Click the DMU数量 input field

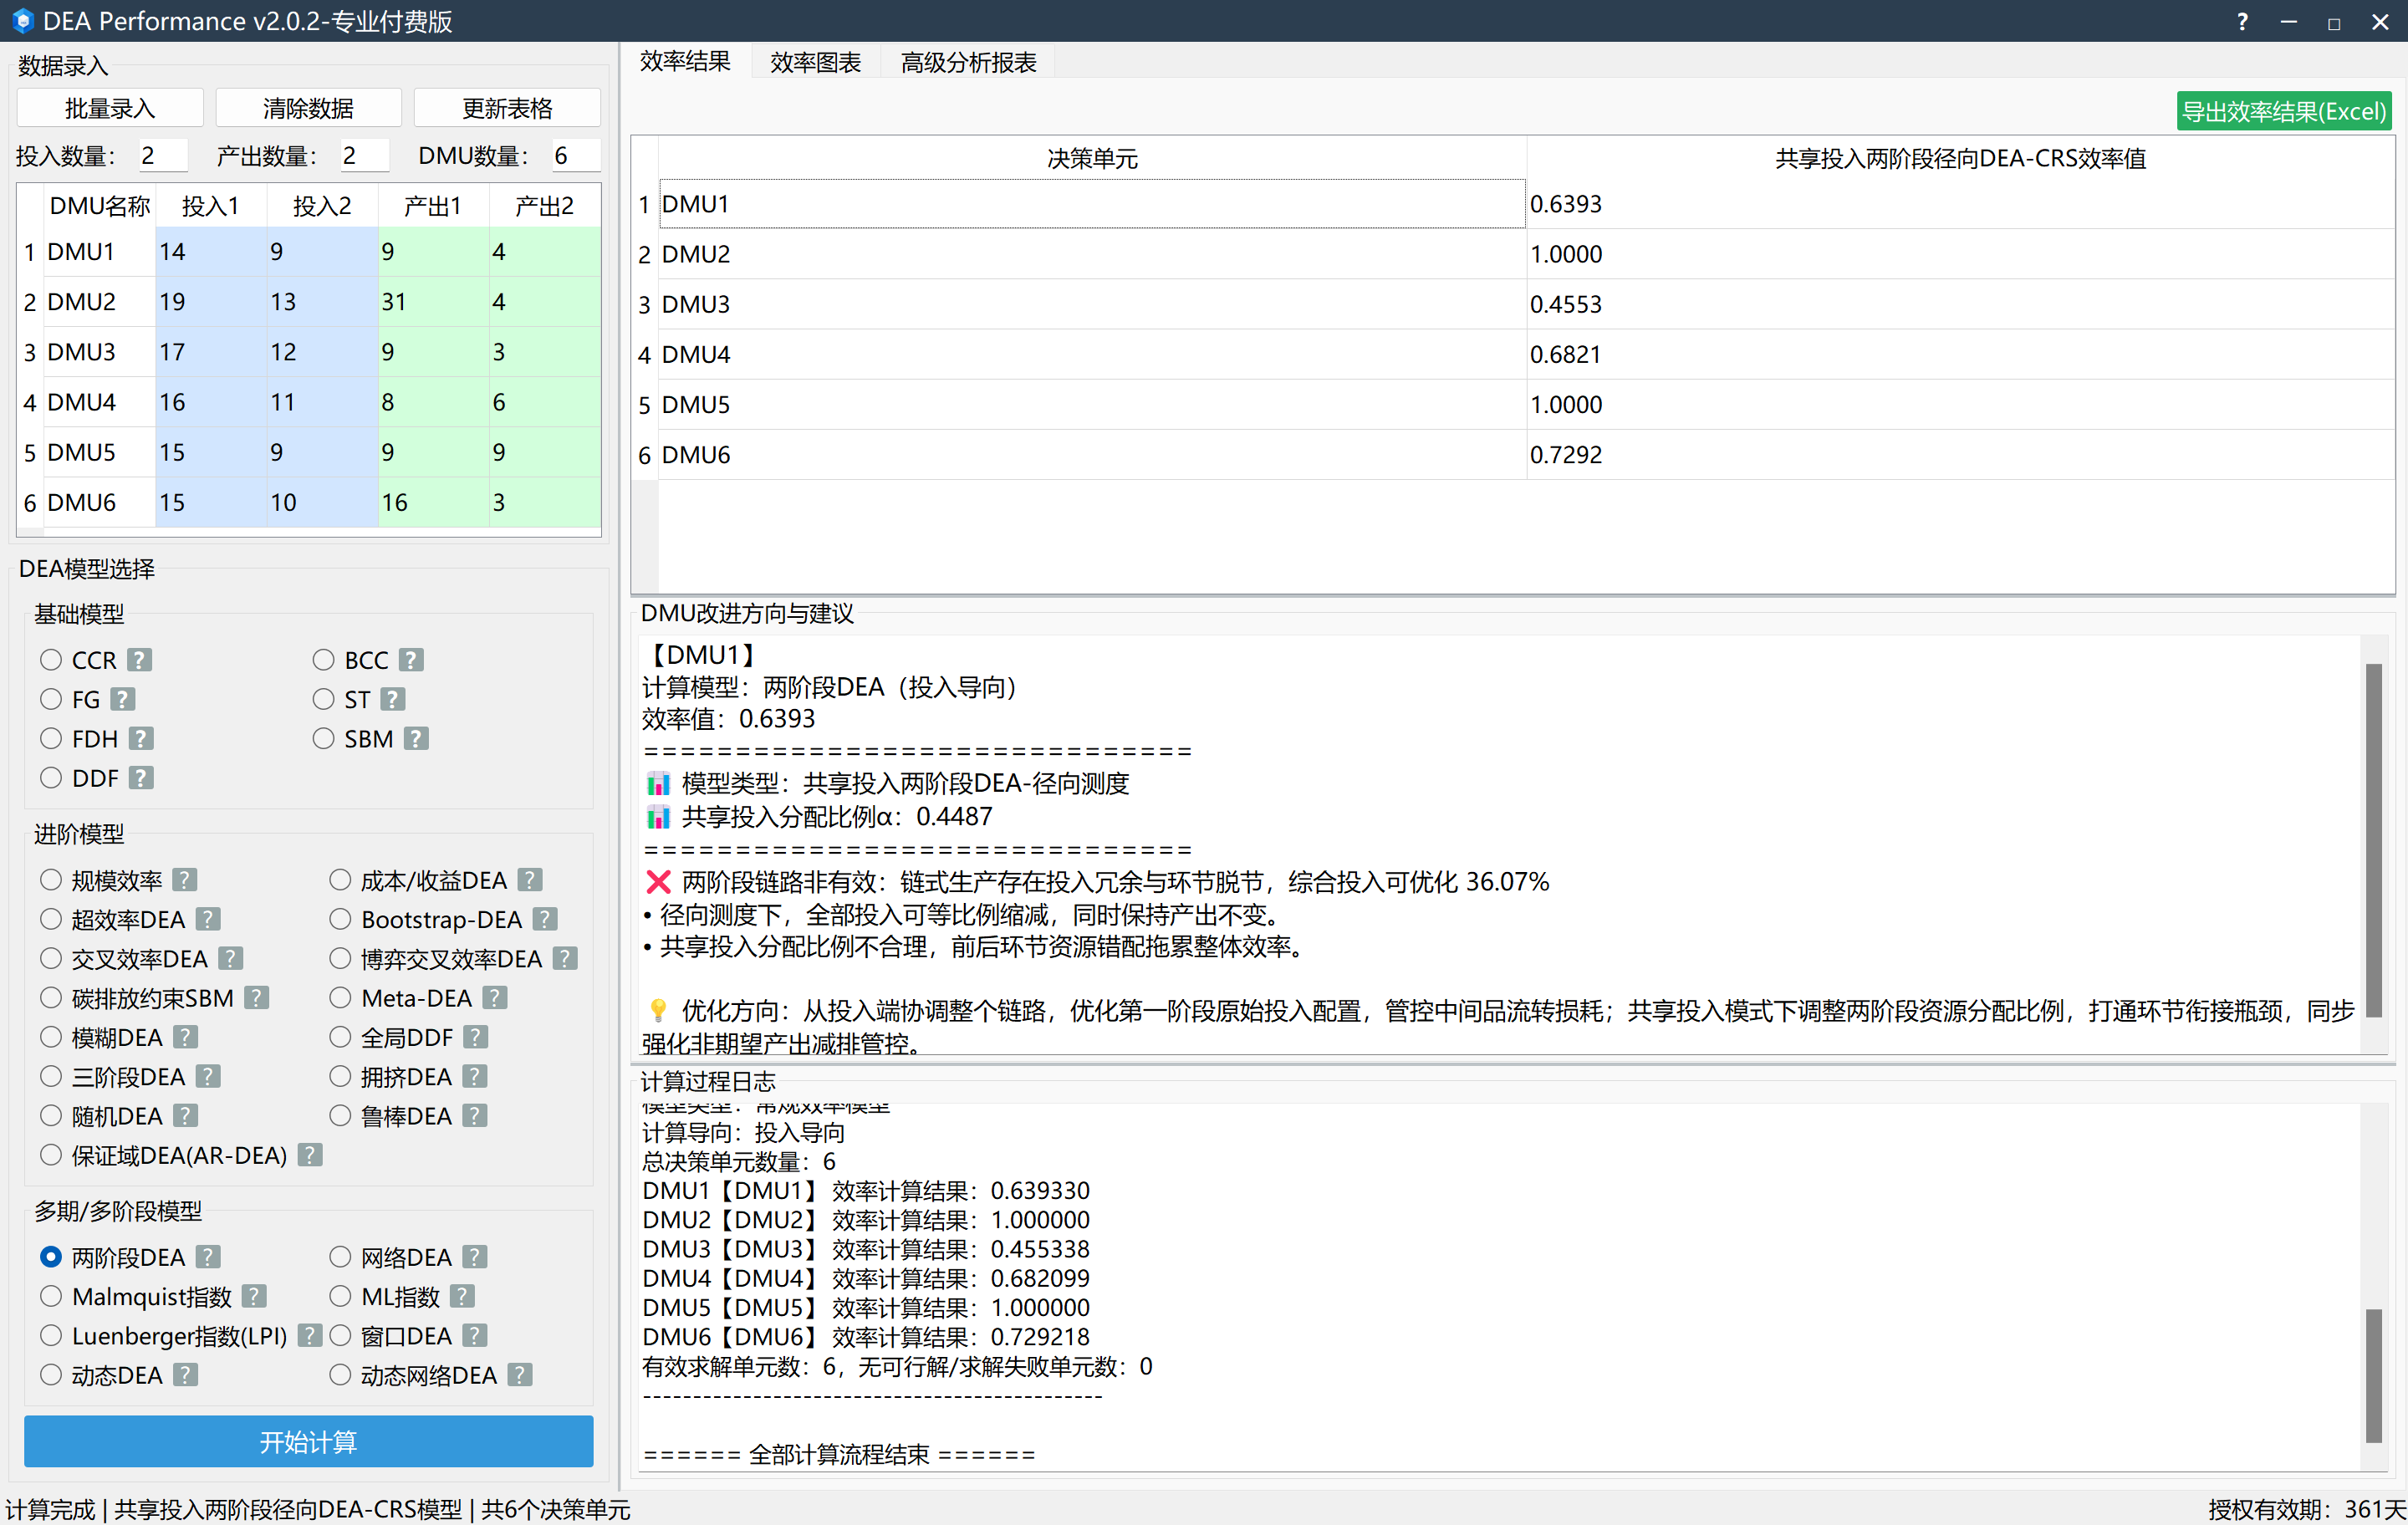[575, 155]
